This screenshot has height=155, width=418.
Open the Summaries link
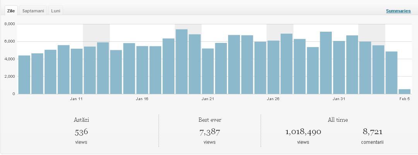(398, 11)
